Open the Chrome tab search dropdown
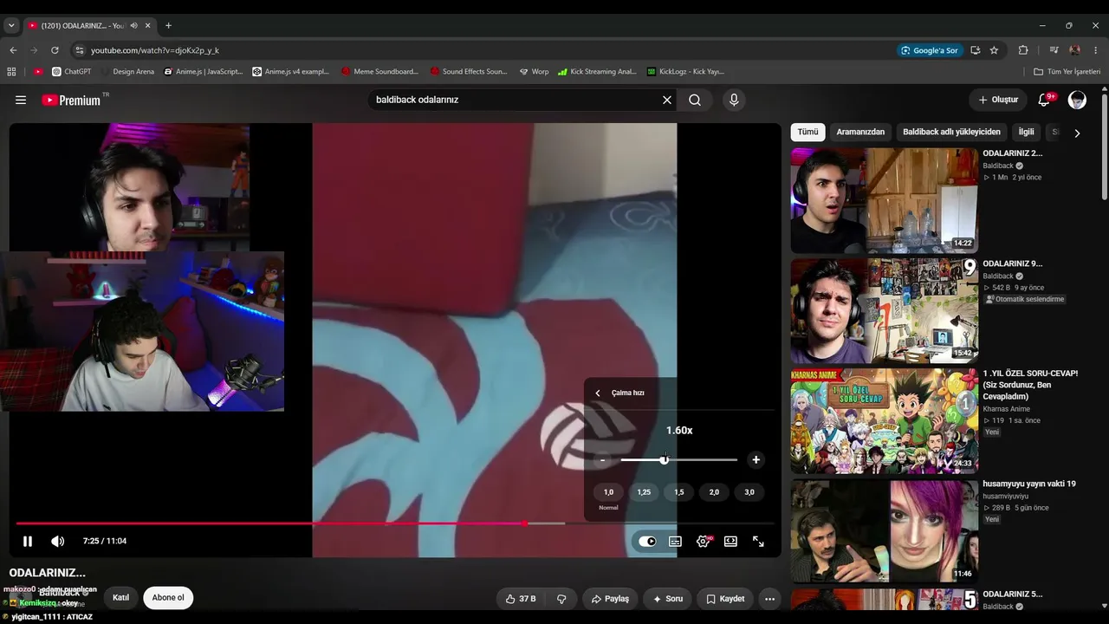The width and height of the screenshot is (1109, 624). pos(11,26)
